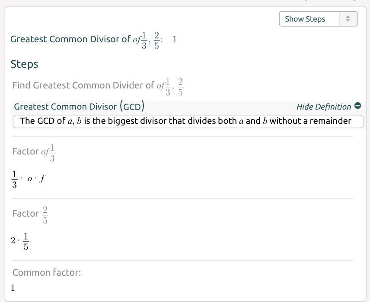This screenshot has width=370, height=302.
Task: Click the 'Common factor:' label
Action: [47, 273]
